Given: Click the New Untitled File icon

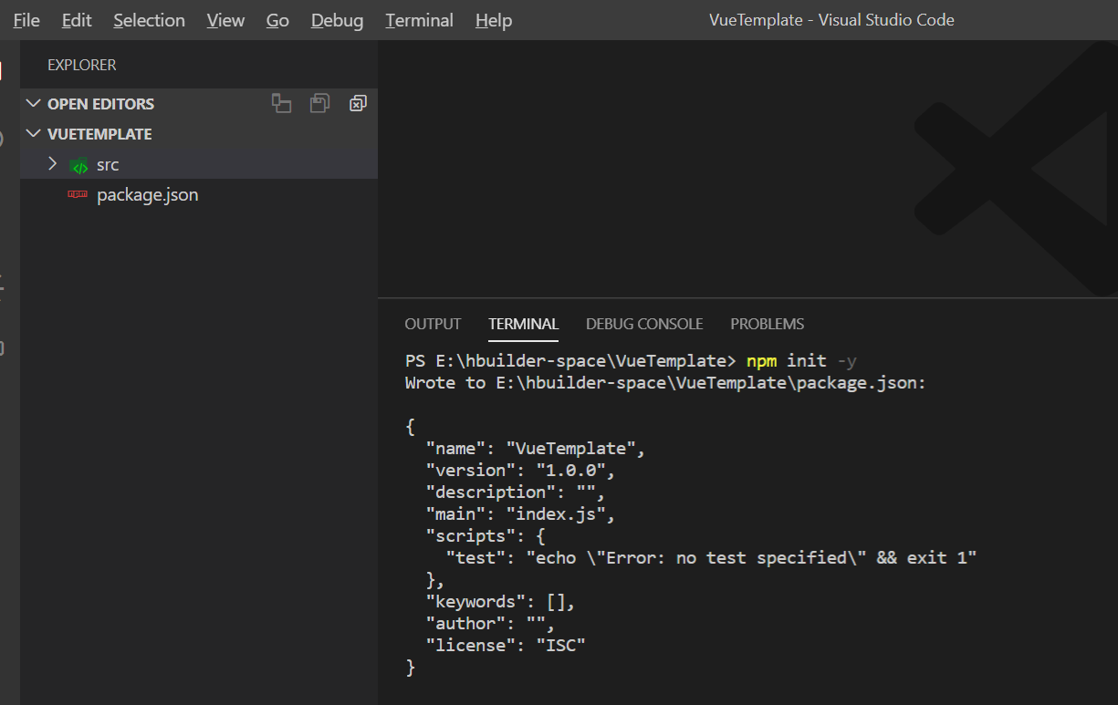Looking at the screenshot, I should pos(281,104).
